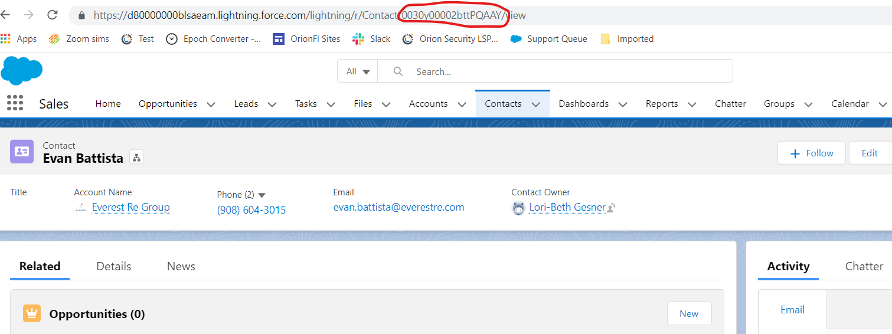
Task: Open the OrionFI Sites bookmark
Action: click(x=306, y=39)
